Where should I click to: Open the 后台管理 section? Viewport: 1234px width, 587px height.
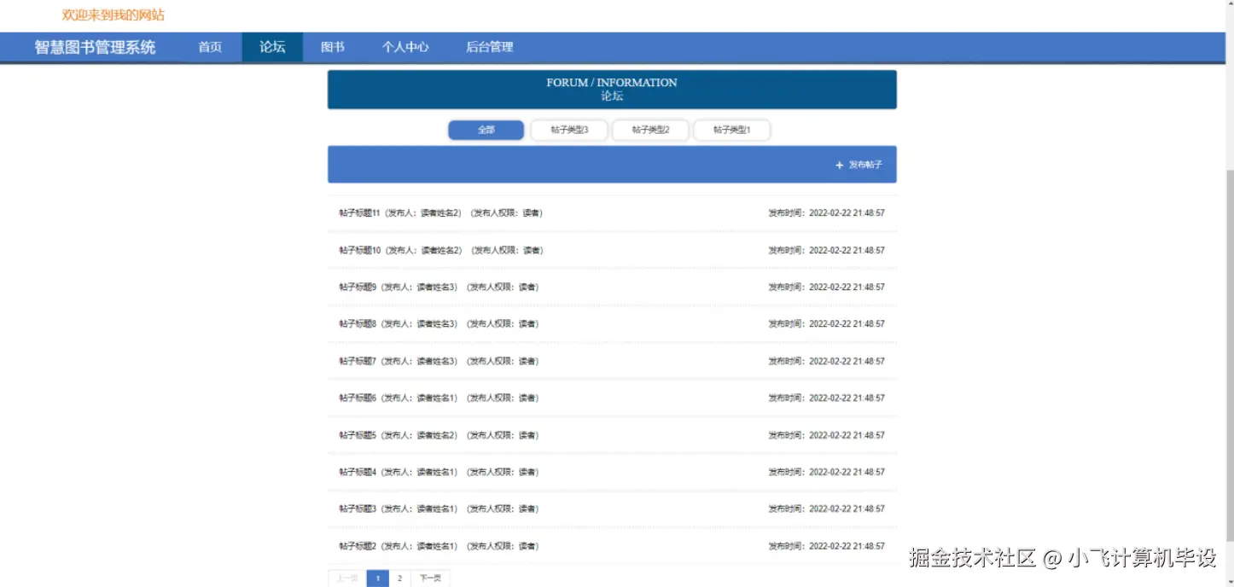[490, 47]
